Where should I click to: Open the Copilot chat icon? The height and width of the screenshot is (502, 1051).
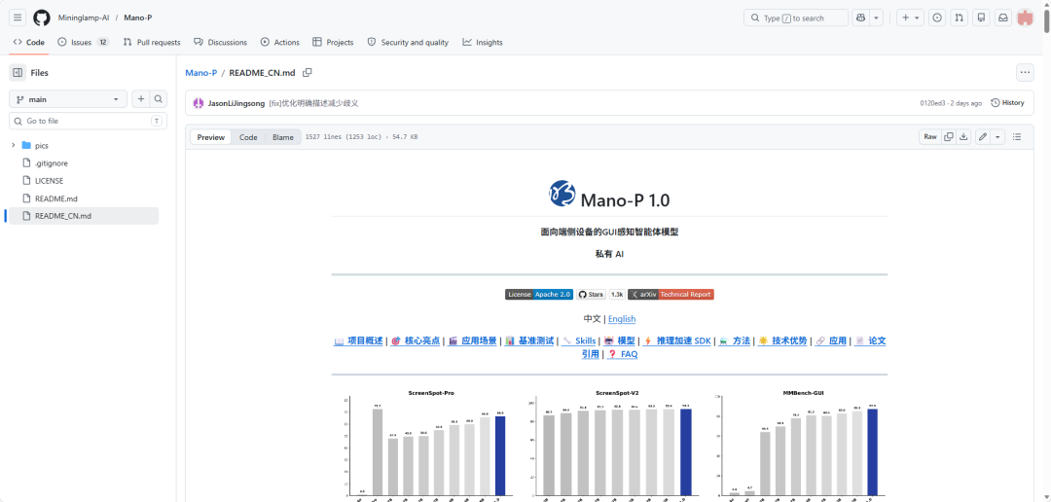[x=860, y=18]
